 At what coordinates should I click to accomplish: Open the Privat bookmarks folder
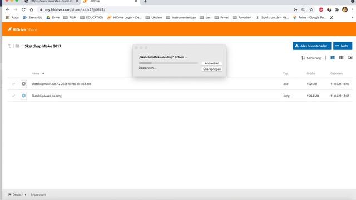point(221,17)
